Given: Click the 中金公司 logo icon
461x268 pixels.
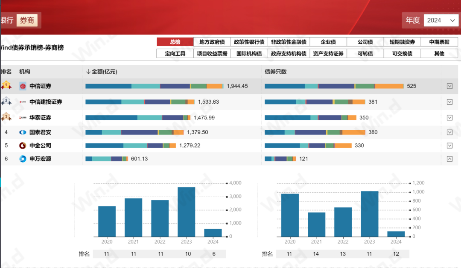Looking at the screenshot, I should coord(23,146).
